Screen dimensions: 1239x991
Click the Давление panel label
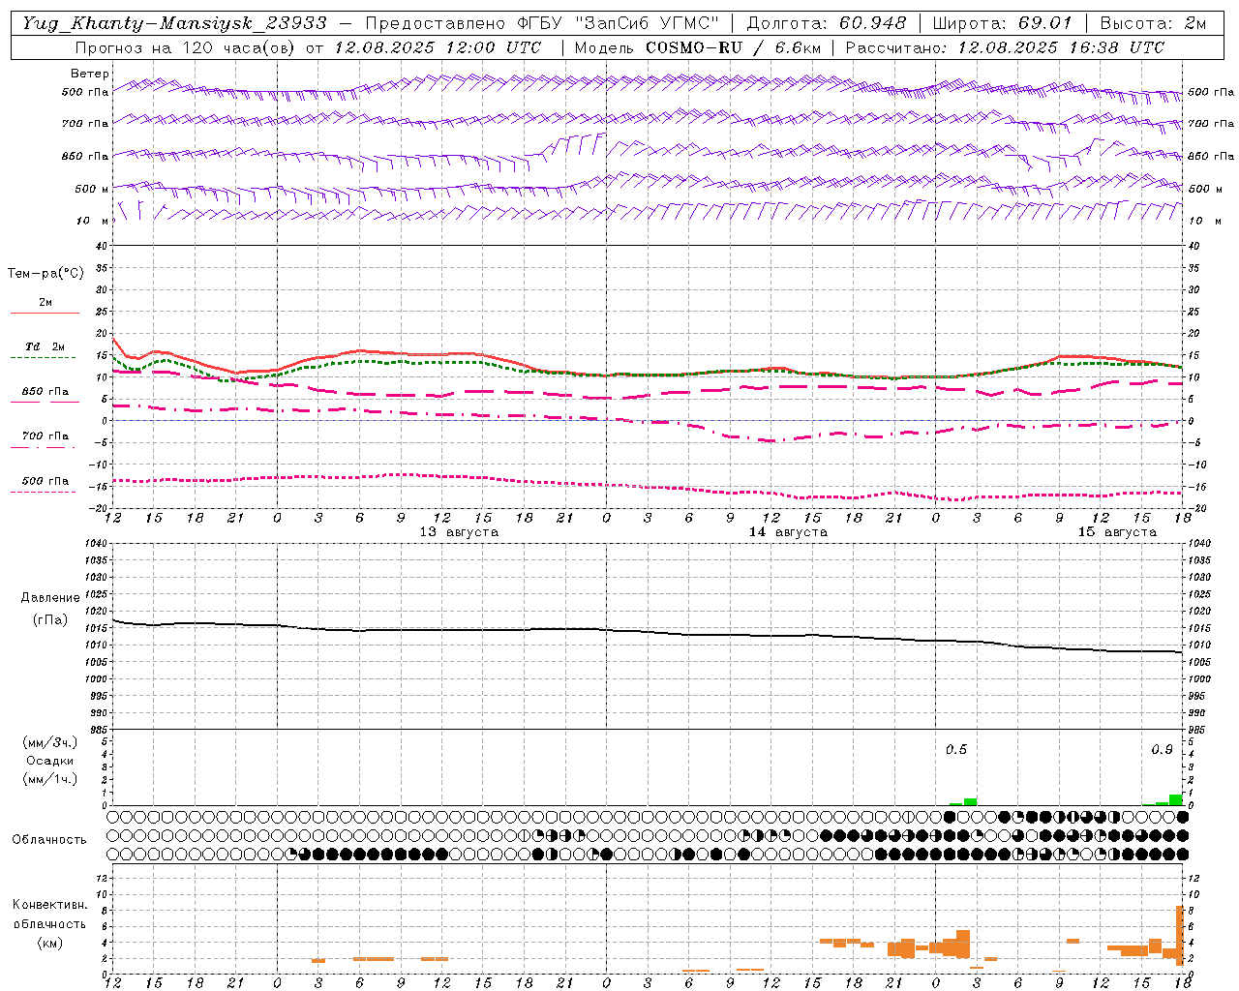pos(50,598)
